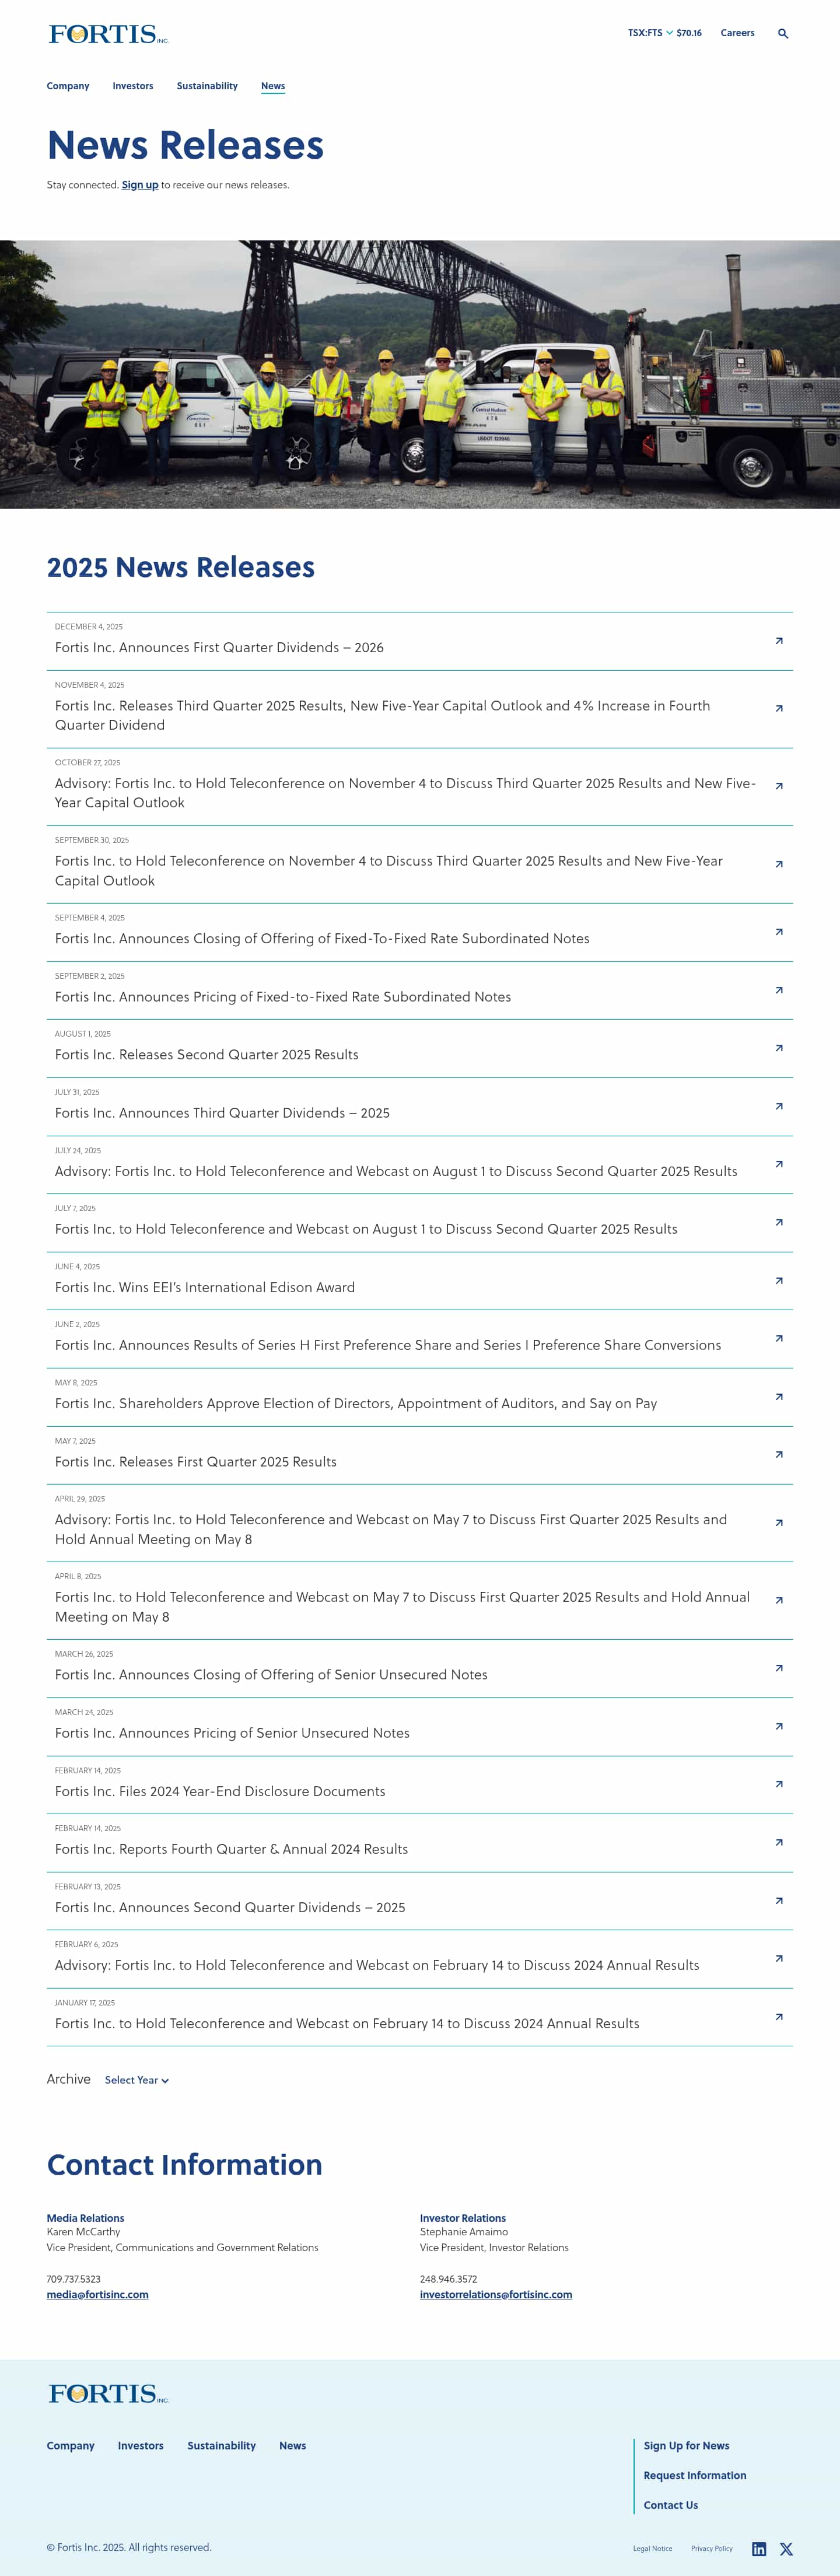Click the investorrelations@fortisinc.com email link
The height and width of the screenshot is (2576, 840).
(496, 2295)
